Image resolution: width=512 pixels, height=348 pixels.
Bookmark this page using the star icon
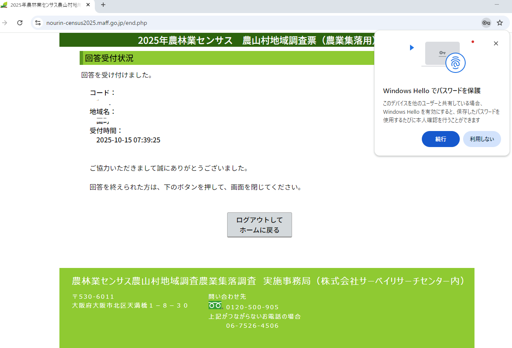coord(500,23)
